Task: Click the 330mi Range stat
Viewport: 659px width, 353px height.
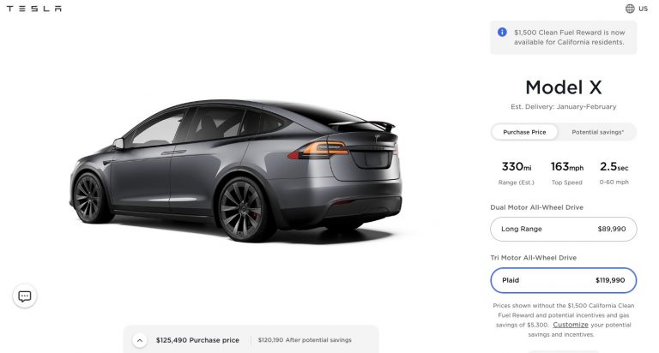Action: (517, 172)
